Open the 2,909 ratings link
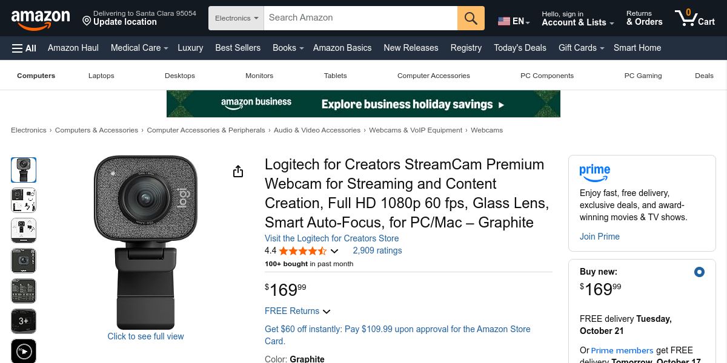The image size is (727, 363). click(377, 250)
